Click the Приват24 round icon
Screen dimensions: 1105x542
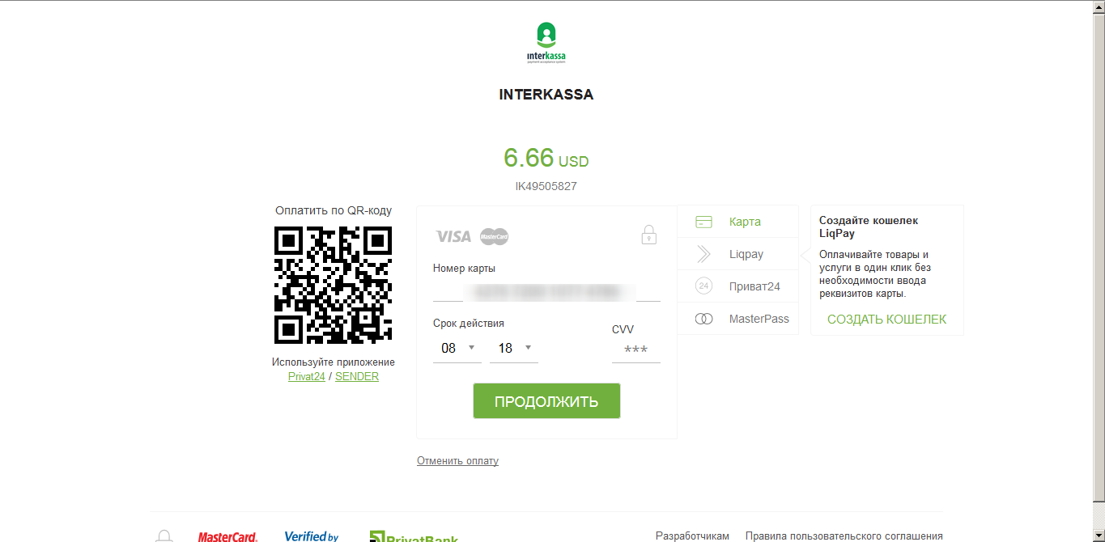click(x=703, y=286)
